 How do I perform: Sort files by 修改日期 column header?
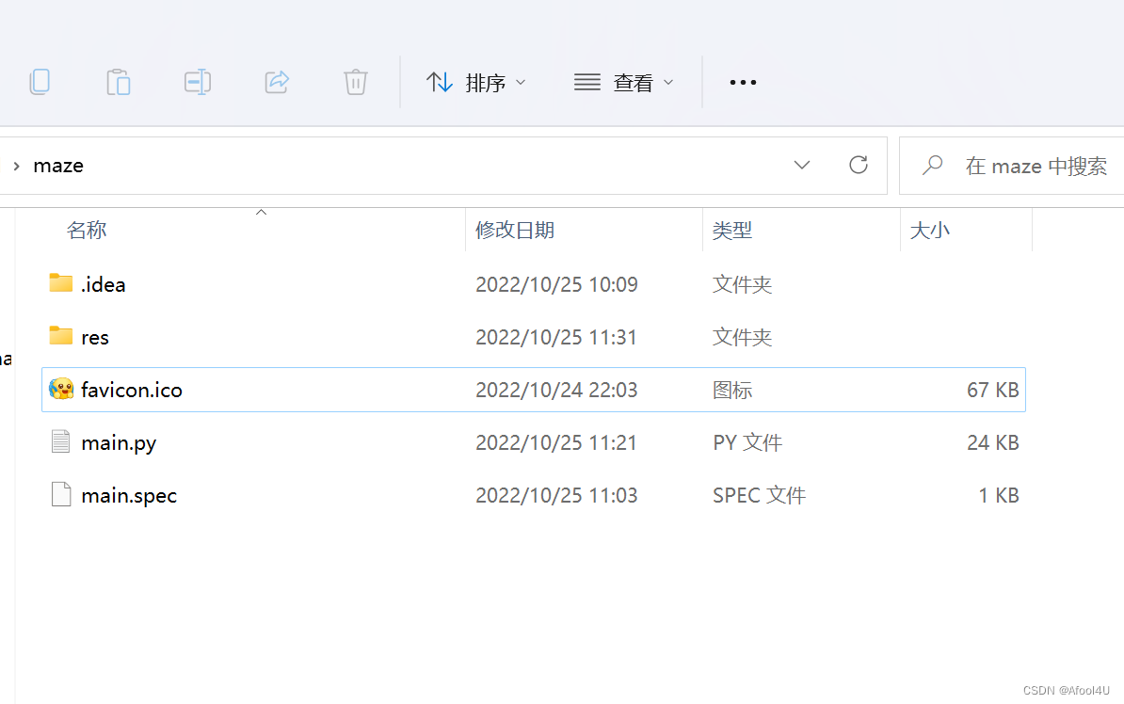pyautogui.click(x=514, y=230)
